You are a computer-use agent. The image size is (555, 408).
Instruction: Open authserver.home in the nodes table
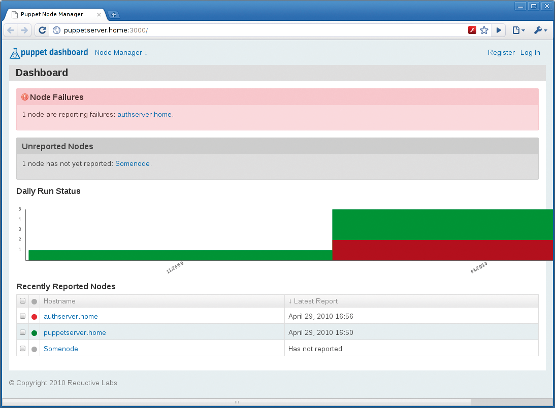pos(71,316)
